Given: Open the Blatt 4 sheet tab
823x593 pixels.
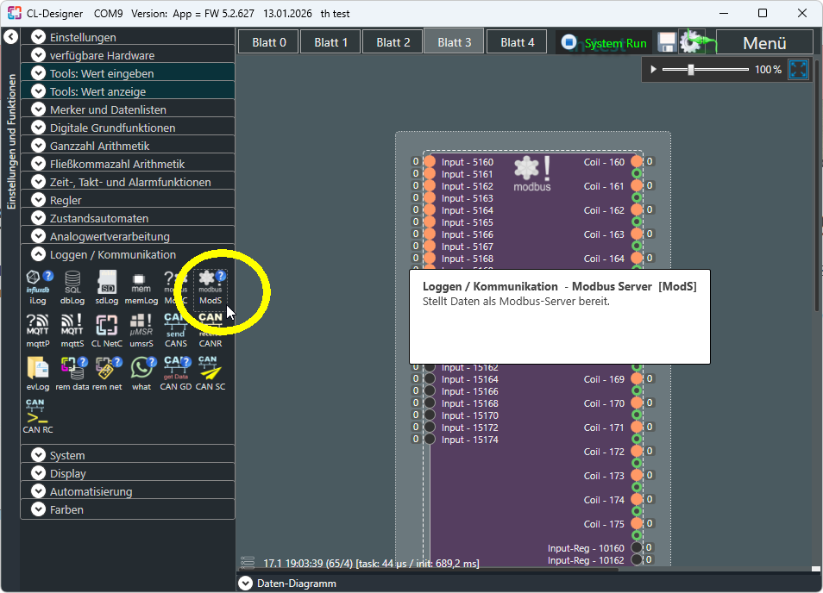Looking at the screenshot, I should point(518,42).
